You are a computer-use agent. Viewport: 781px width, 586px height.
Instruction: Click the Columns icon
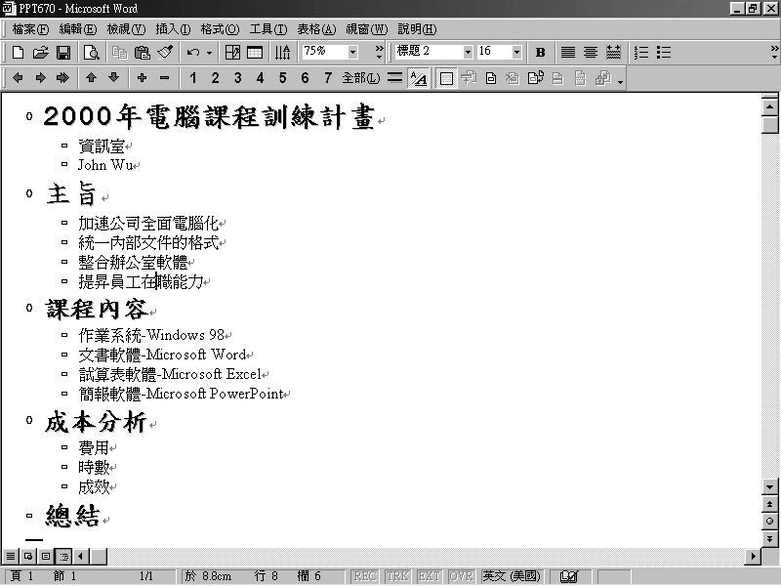click(x=283, y=52)
